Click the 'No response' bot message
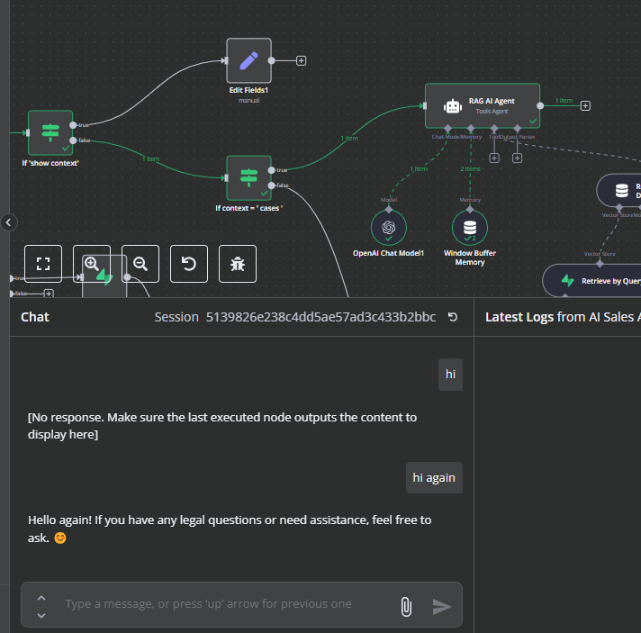Viewport: 641px width, 633px height. 222,426
